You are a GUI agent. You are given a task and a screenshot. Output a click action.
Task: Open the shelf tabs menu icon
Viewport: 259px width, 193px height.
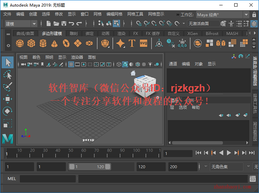pyautogui.click(x=8, y=34)
